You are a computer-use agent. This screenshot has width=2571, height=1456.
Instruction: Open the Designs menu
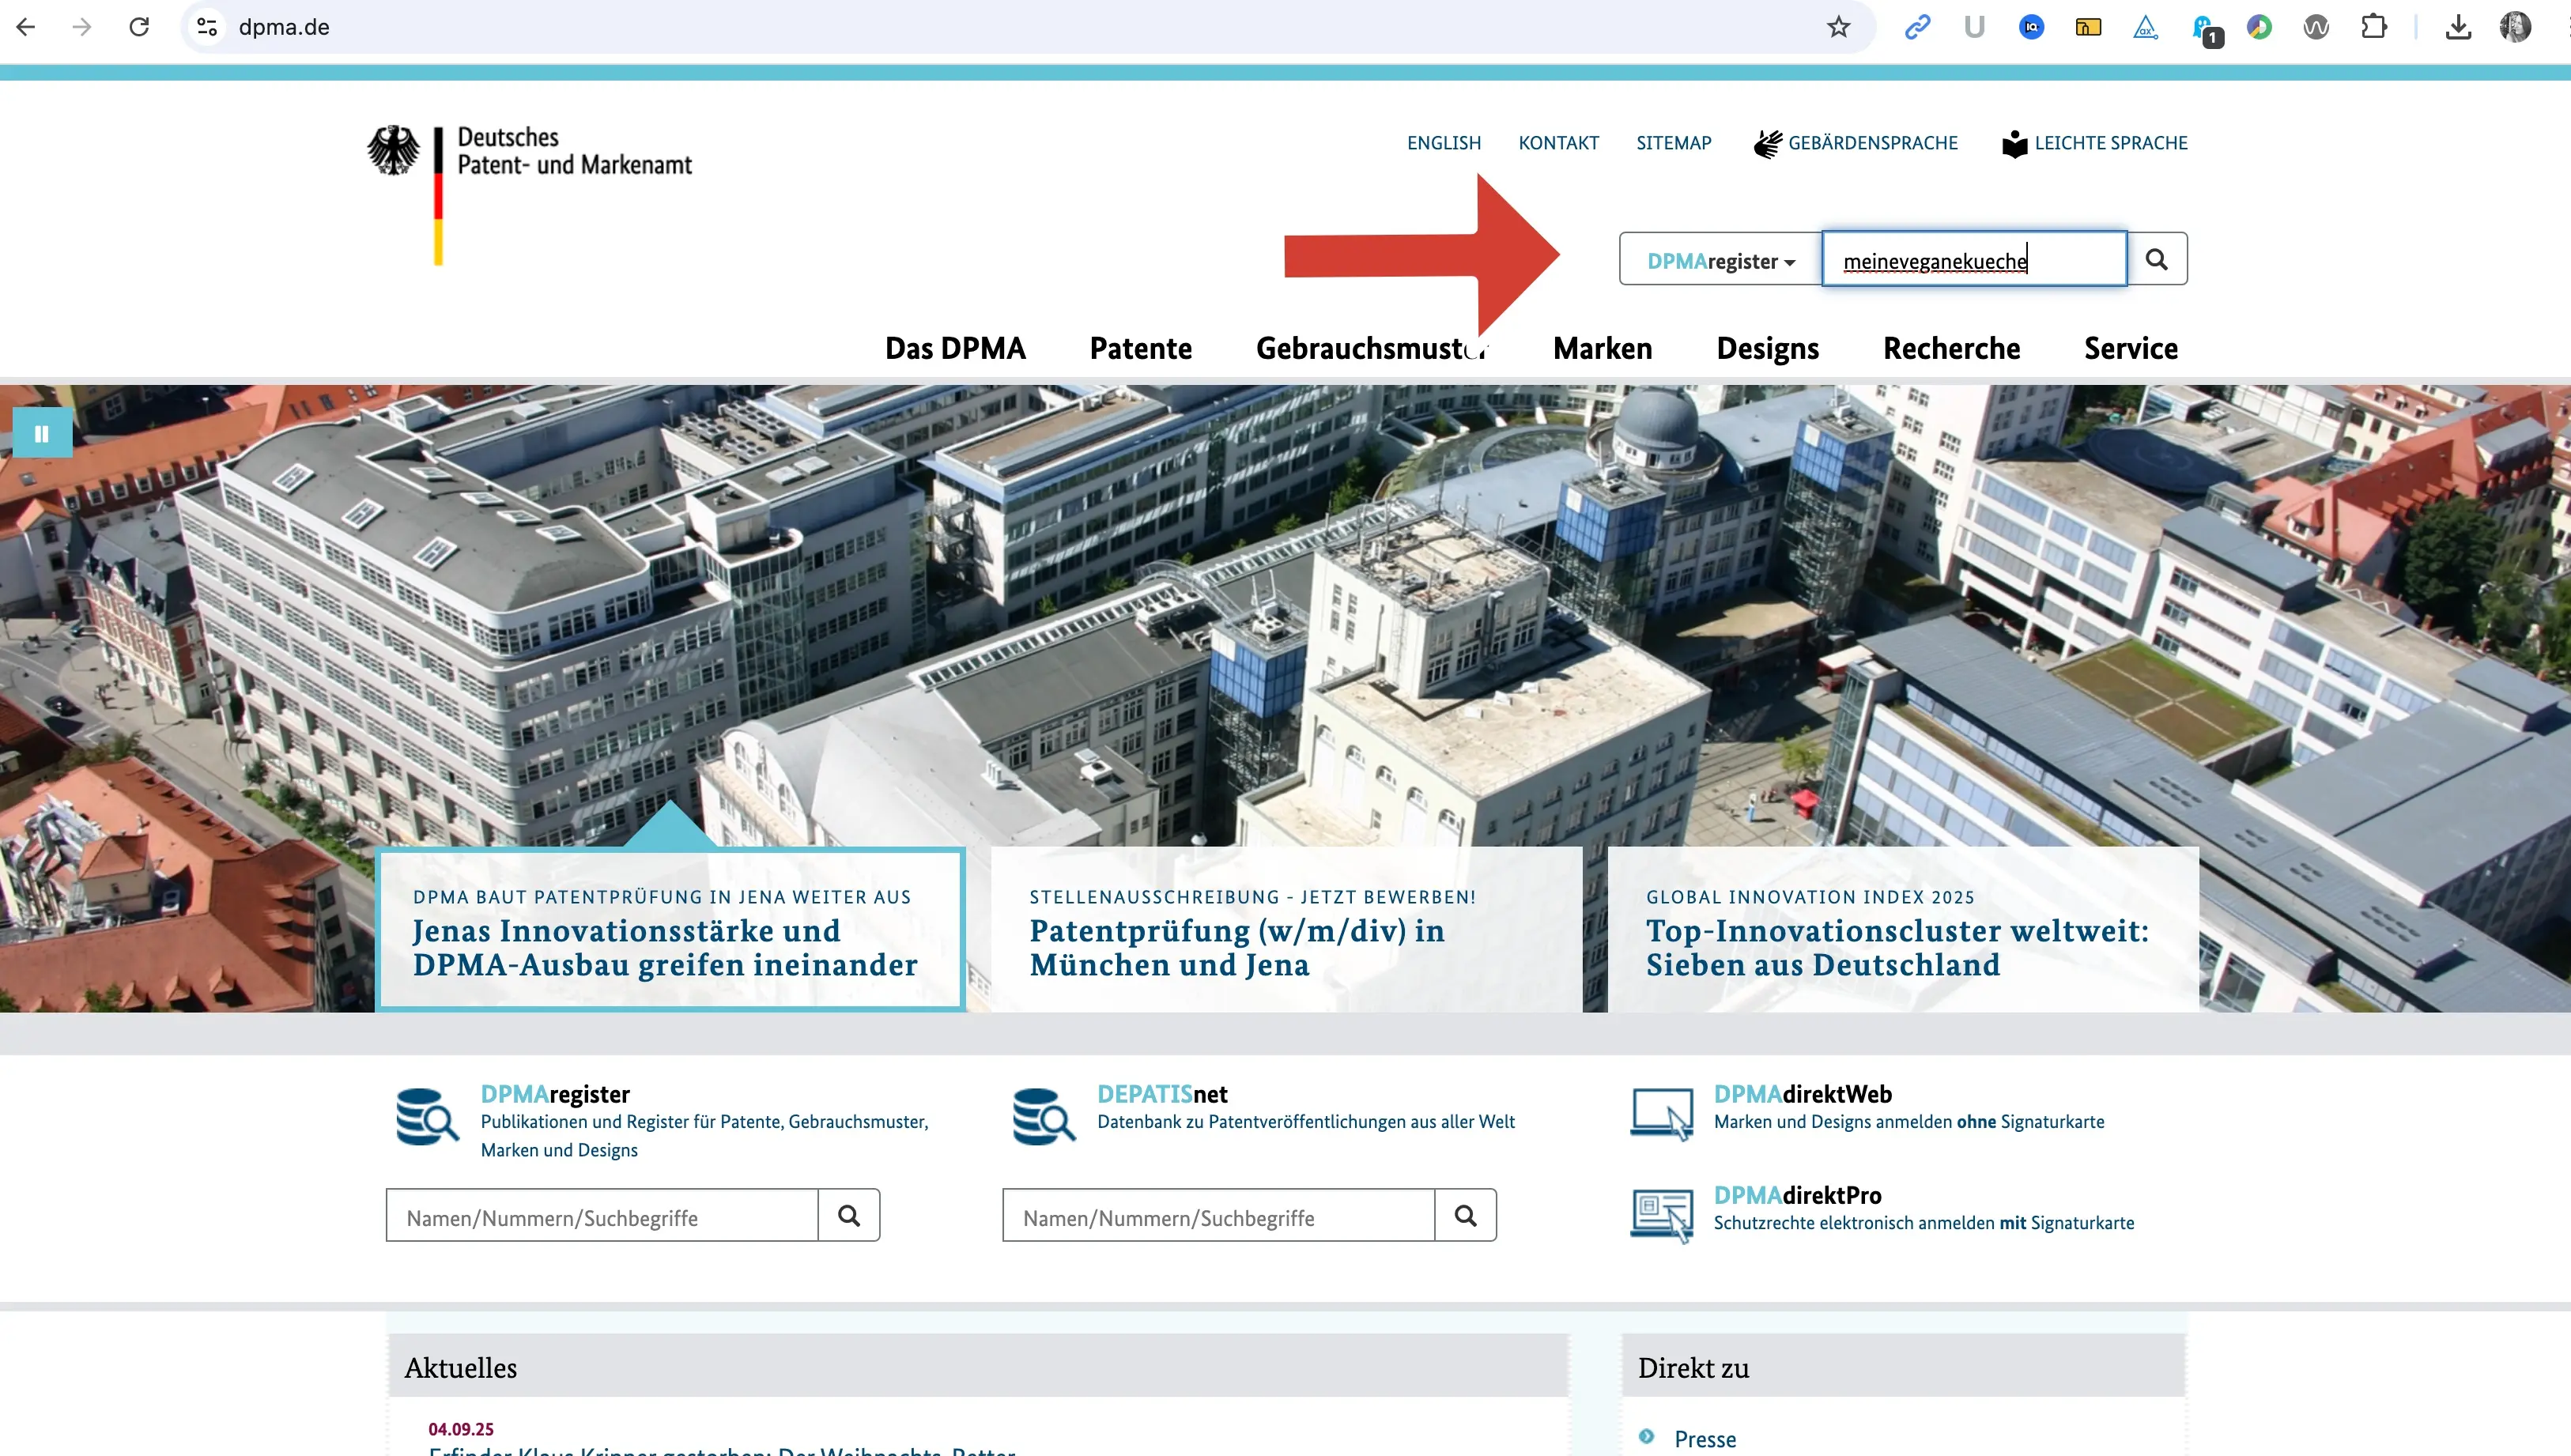click(1768, 348)
